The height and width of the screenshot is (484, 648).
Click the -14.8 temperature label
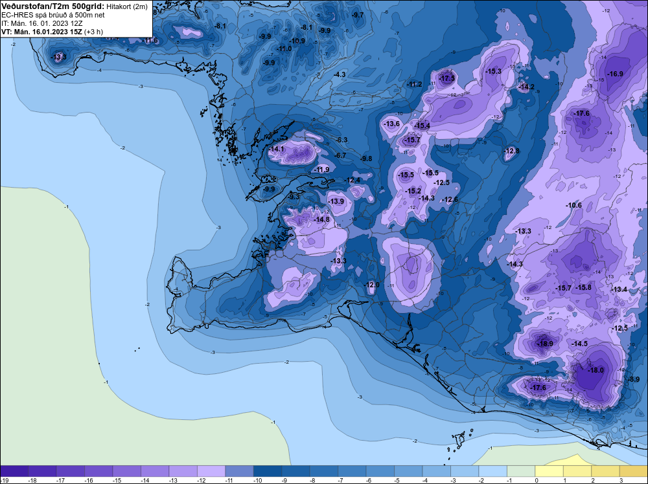click(321, 219)
